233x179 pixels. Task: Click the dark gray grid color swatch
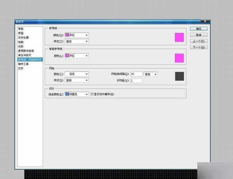(x=179, y=76)
